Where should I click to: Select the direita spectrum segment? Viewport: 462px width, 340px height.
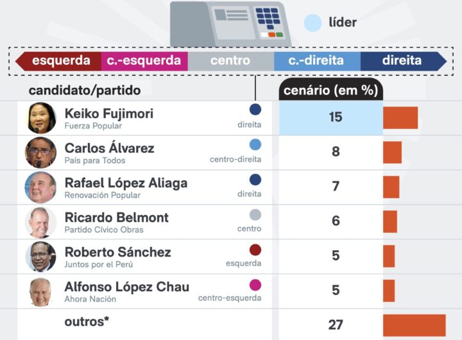tap(402, 61)
